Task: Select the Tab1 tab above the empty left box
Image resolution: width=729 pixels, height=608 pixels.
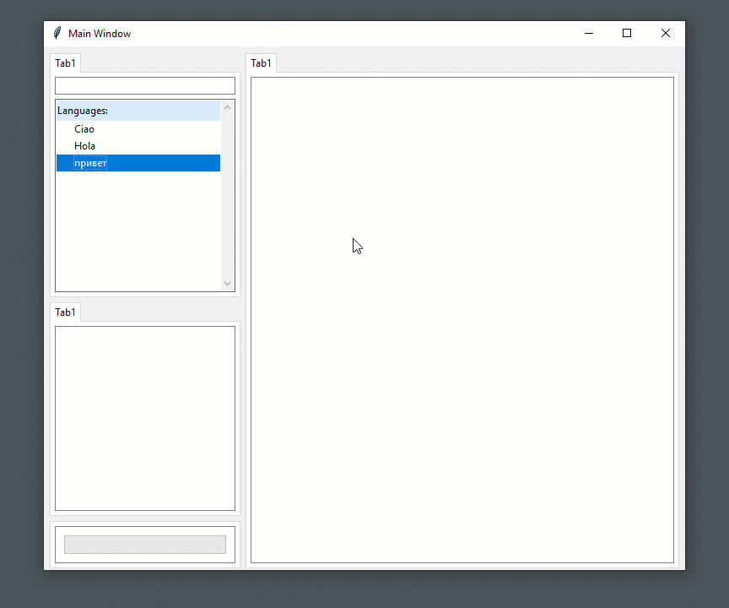Action: 65,312
